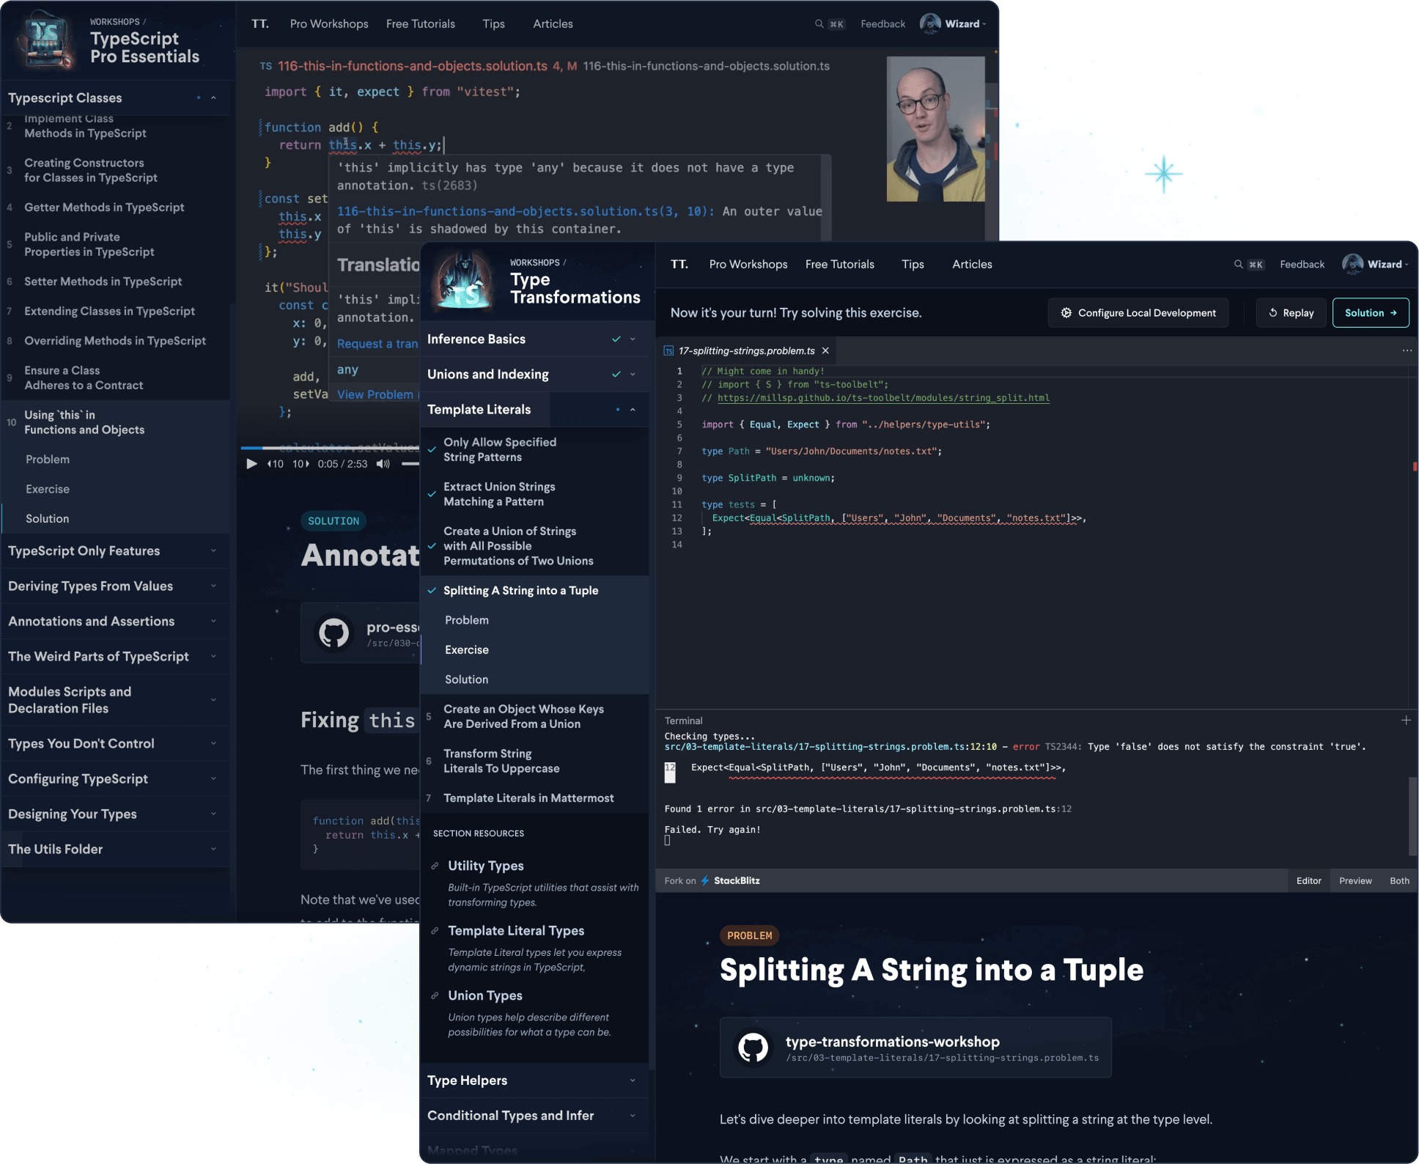Mute the video volume in back window
The height and width of the screenshot is (1164, 1419).
pyautogui.click(x=383, y=464)
